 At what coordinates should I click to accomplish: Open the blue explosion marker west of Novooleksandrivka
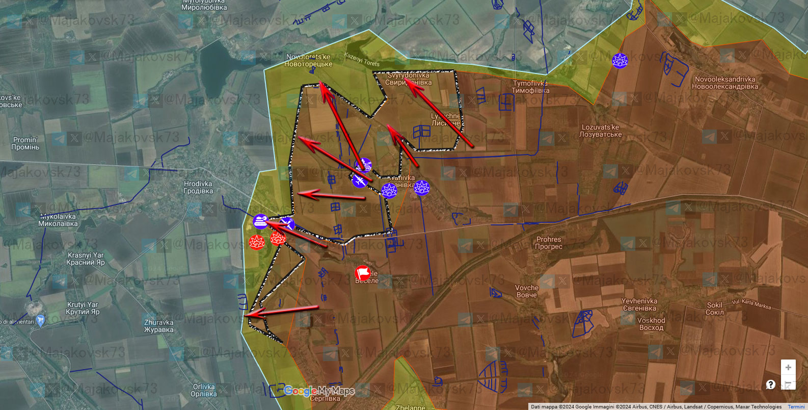pyautogui.click(x=620, y=61)
